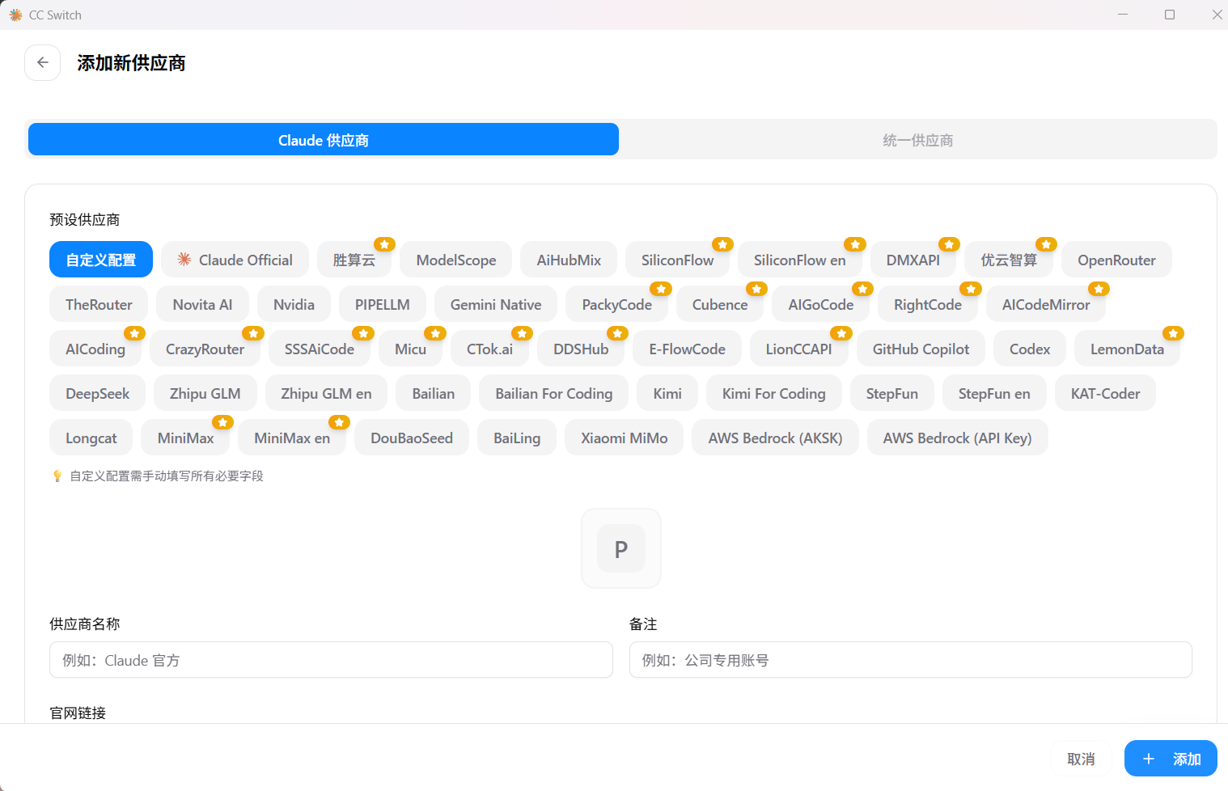1228x791 pixels.
Task: Pick Codex preset
Action: (1030, 349)
